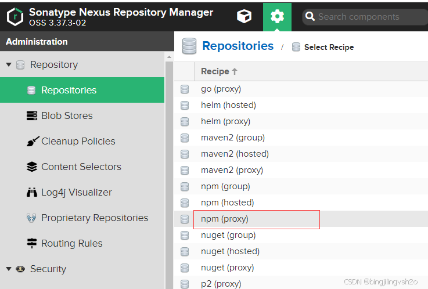Viewport: 428px width, 289px height.
Task: Click the Log4j Visualizer binoculars icon
Action: pyautogui.click(x=32, y=192)
